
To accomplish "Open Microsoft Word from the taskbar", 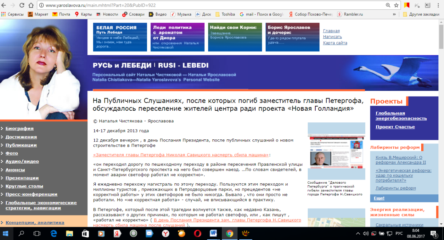I will click(213, 234).
